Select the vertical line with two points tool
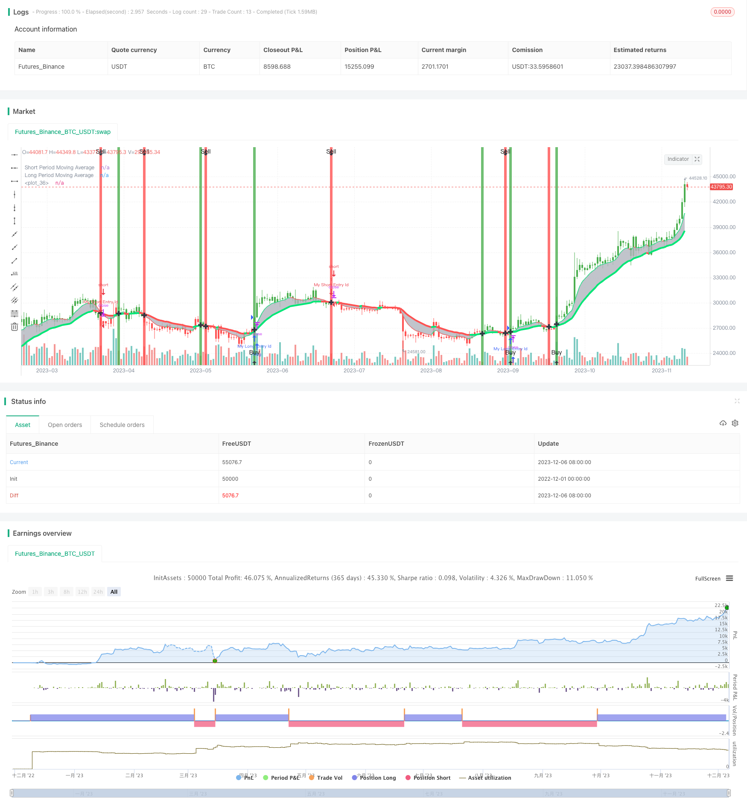Image resolution: width=747 pixels, height=810 pixels. click(x=15, y=208)
